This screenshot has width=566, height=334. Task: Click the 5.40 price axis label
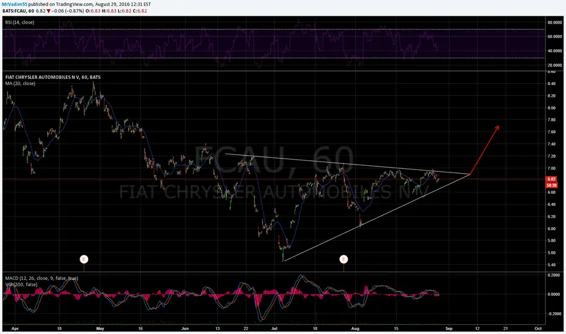coord(551,265)
